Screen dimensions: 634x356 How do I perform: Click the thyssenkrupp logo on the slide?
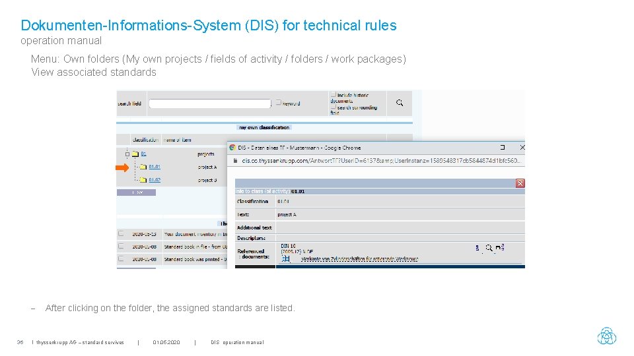(x=606, y=336)
